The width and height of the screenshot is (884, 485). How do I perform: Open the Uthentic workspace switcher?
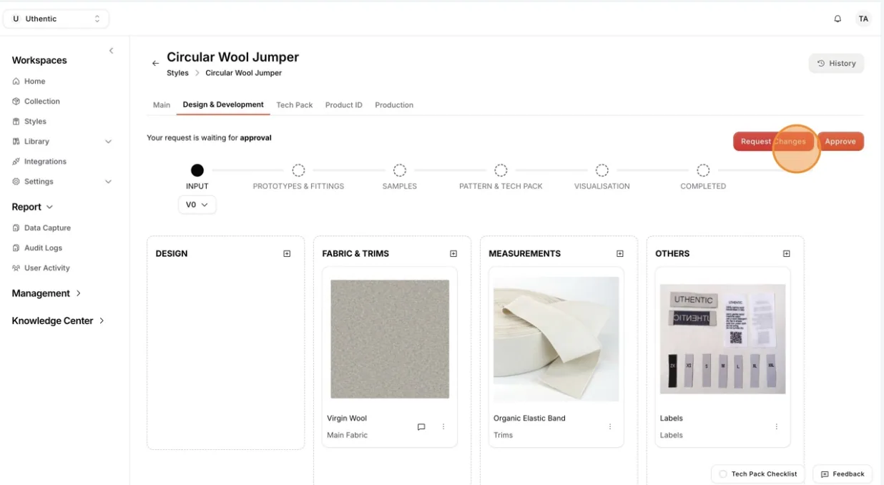pos(57,19)
